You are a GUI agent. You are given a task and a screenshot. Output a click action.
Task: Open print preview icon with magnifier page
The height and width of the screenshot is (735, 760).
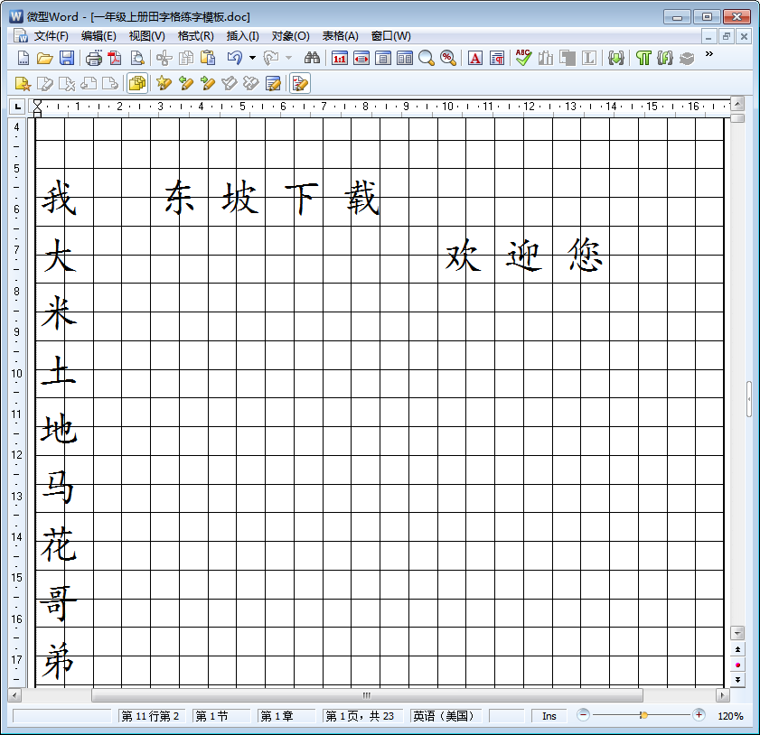(137, 58)
